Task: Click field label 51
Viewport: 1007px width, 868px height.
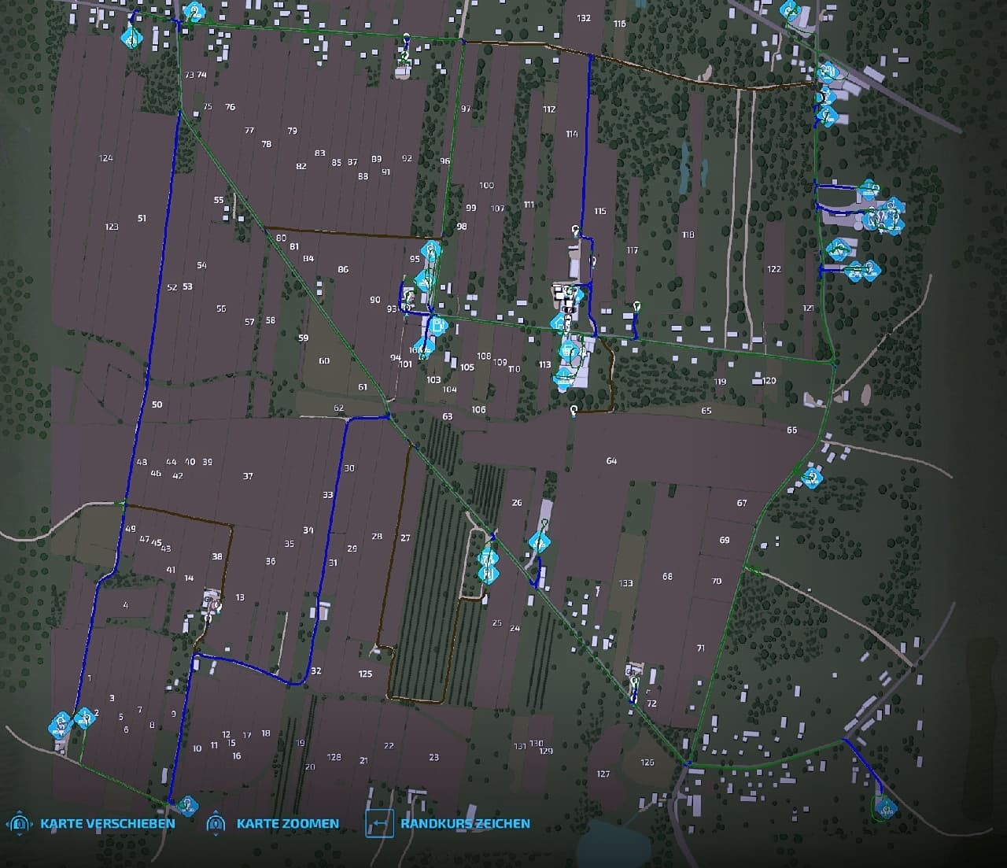Action: (x=142, y=218)
